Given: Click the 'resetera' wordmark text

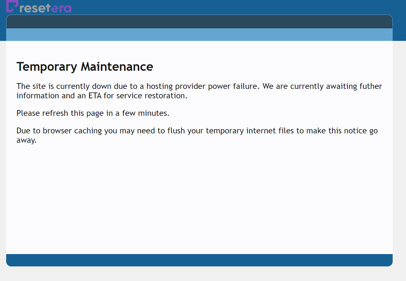Looking at the screenshot, I should (x=46, y=8).
